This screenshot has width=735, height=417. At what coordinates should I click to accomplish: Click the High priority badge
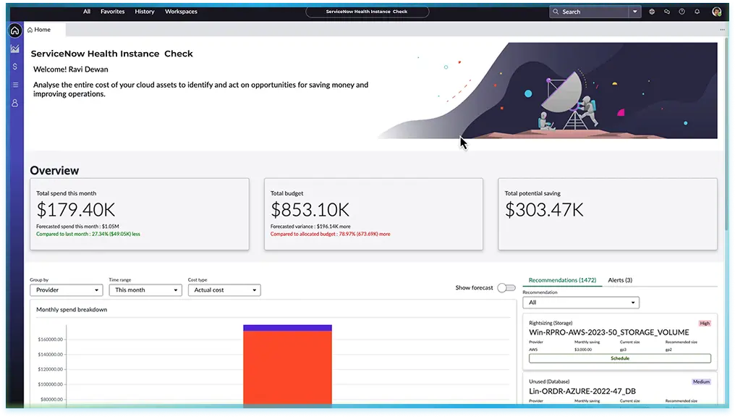click(x=705, y=323)
